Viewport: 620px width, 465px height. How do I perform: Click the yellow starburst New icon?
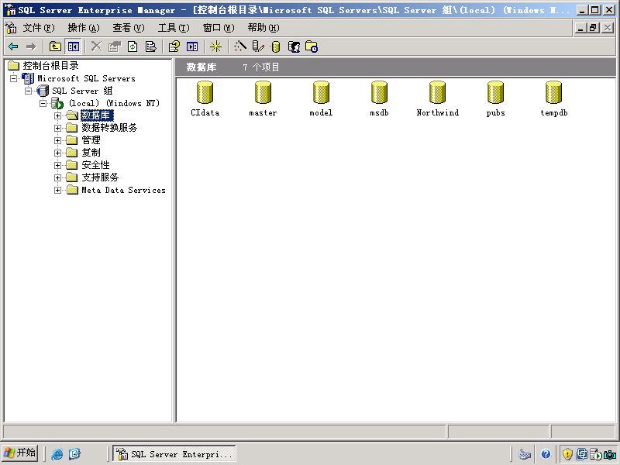click(x=216, y=46)
